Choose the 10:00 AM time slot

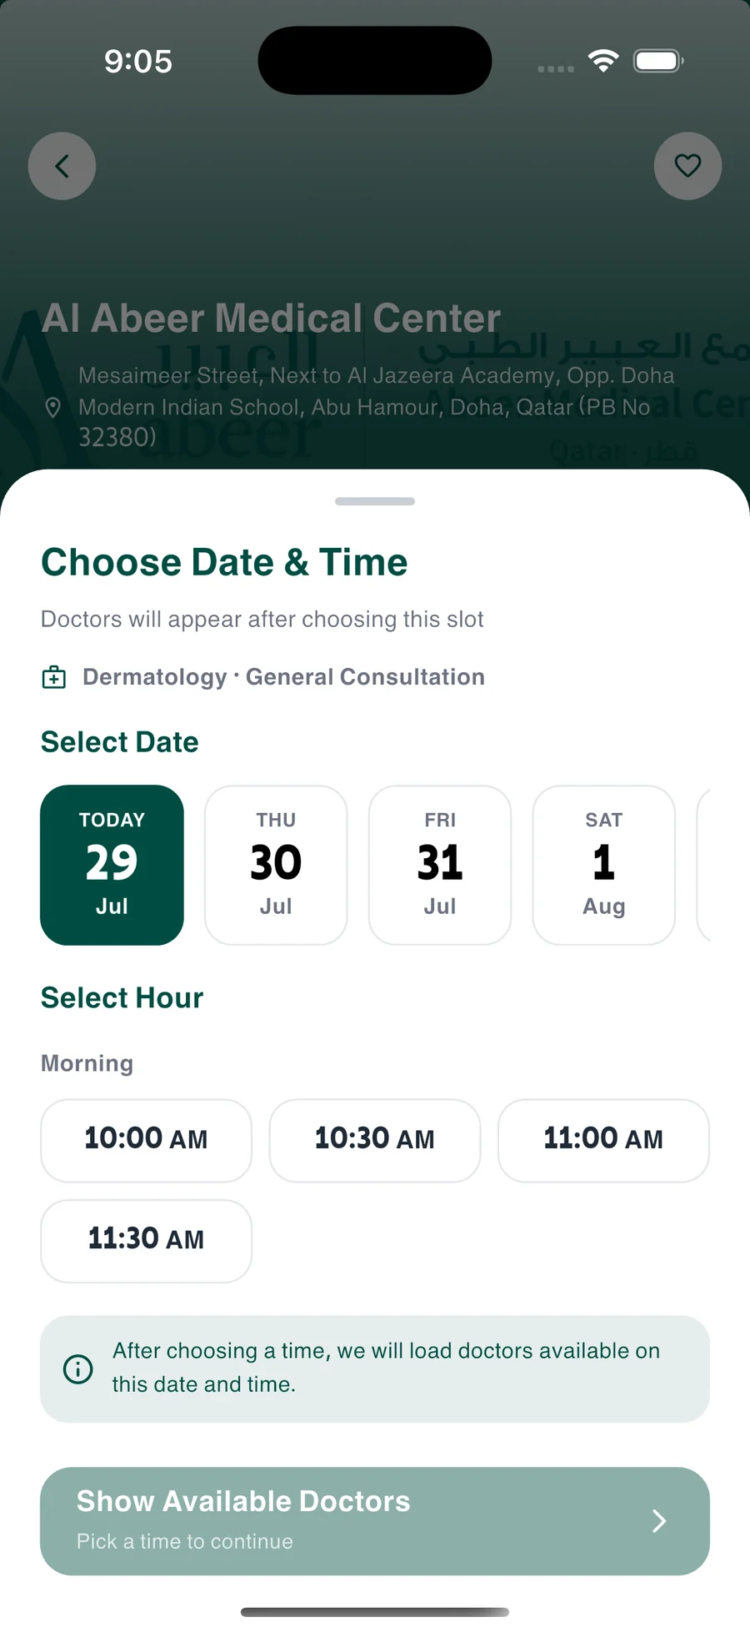click(x=146, y=1140)
